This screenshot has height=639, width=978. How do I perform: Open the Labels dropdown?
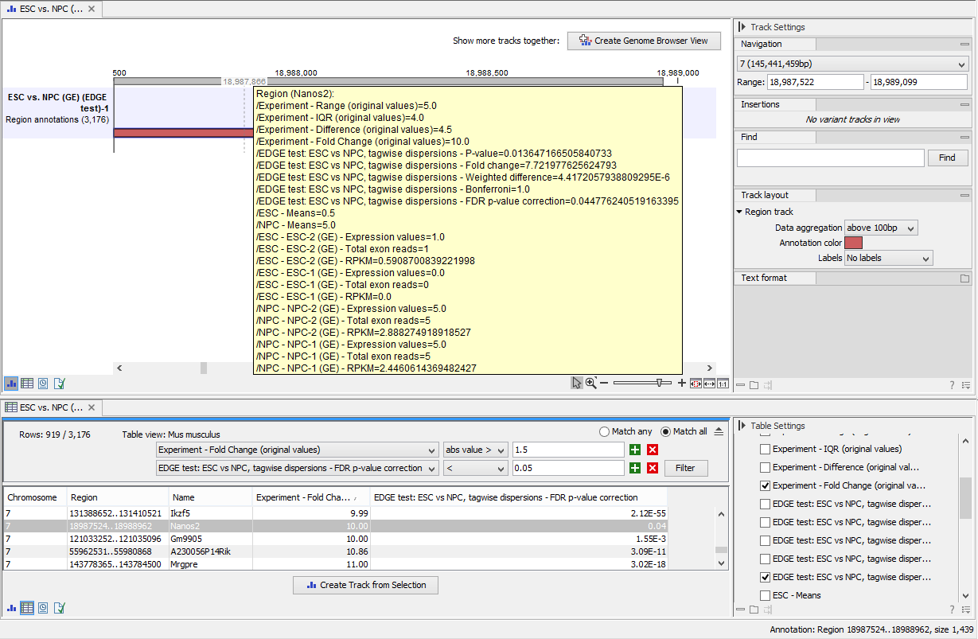pos(888,258)
